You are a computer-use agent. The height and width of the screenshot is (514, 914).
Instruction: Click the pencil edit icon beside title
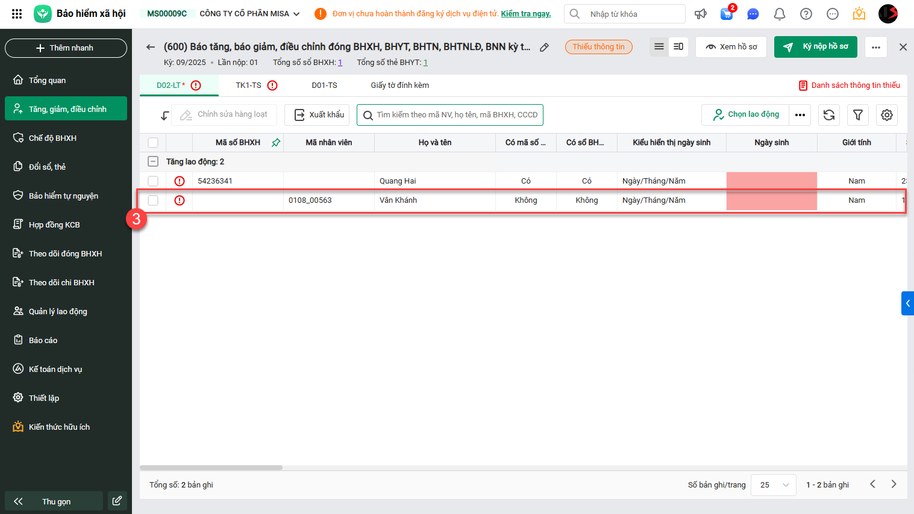544,47
